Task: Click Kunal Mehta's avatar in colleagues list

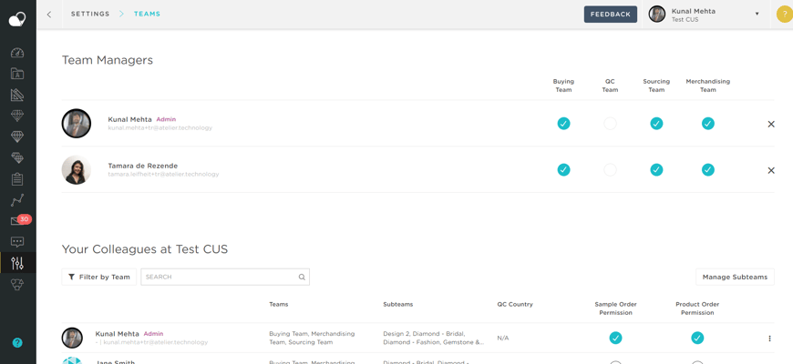Action: point(72,338)
